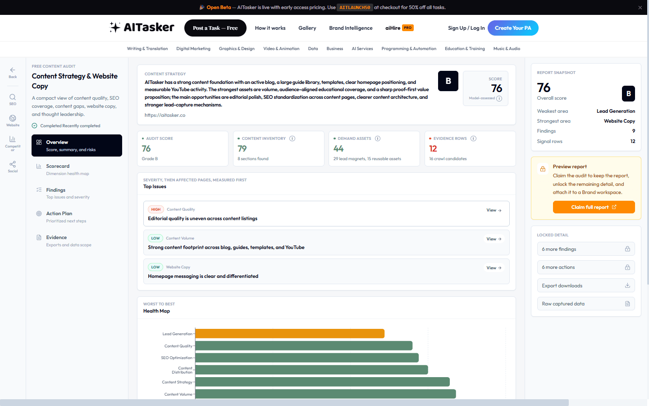Click the Export downloads row

tap(586, 286)
